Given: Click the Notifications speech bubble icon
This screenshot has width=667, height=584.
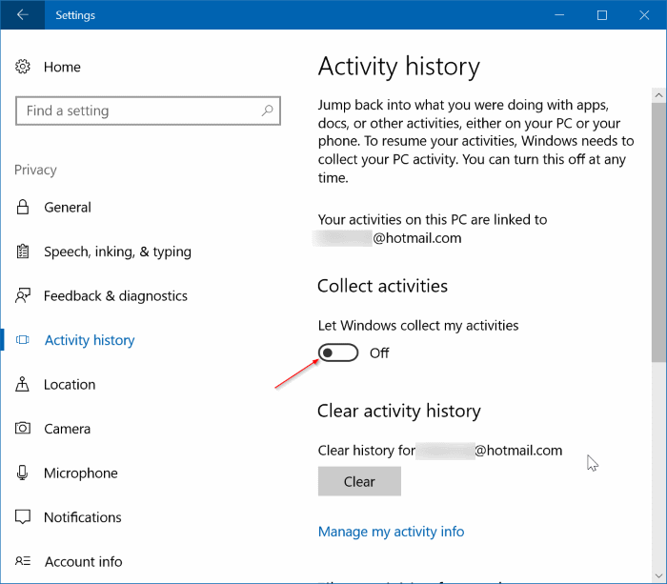Looking at the screenshot, I should click(x=23, y=516).
